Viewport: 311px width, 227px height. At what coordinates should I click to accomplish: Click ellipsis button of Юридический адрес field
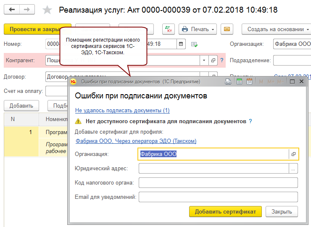[293, 169]
